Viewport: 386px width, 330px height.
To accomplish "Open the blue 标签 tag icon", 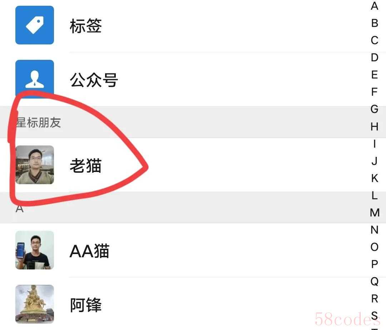I will [x=34, y=25].
